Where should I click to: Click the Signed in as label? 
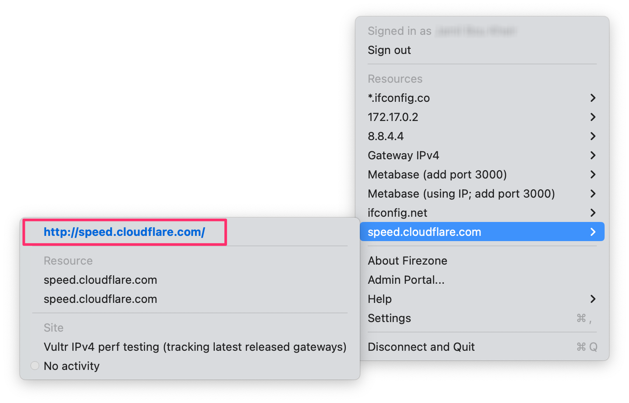[399, 31]
